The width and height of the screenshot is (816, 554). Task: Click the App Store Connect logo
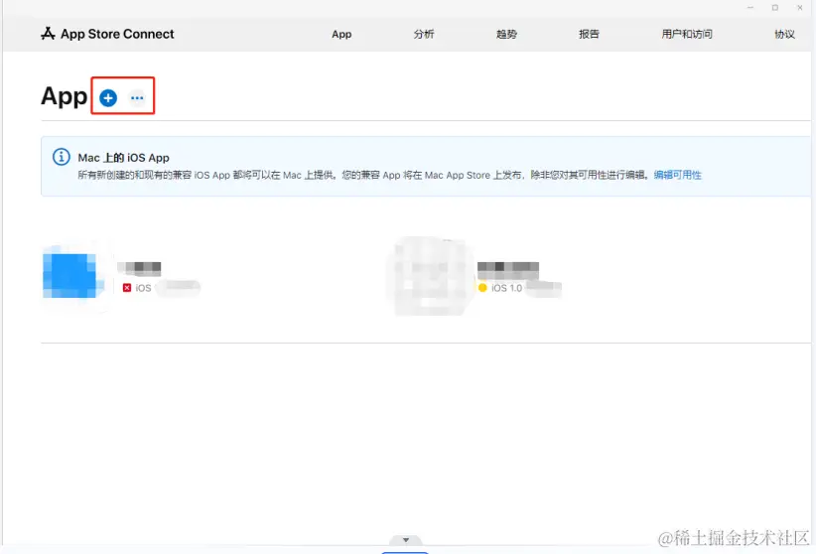click(107, 34)
